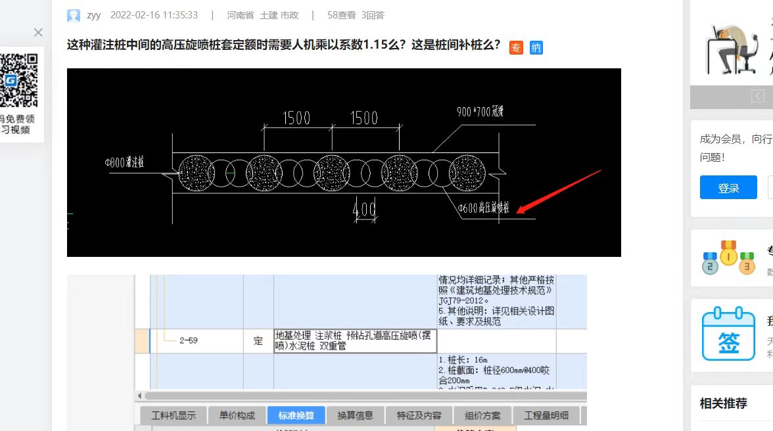Click the 市政 category tag
The width and height of the screenshot is (773, 431).
tap(289, 15)
